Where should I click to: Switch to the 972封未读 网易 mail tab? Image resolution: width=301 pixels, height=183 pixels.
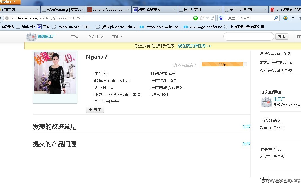[x=285, y=9]
